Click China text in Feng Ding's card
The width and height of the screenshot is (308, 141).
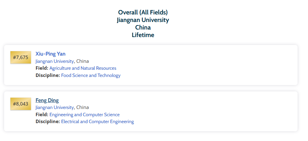(x=82, y=107)
